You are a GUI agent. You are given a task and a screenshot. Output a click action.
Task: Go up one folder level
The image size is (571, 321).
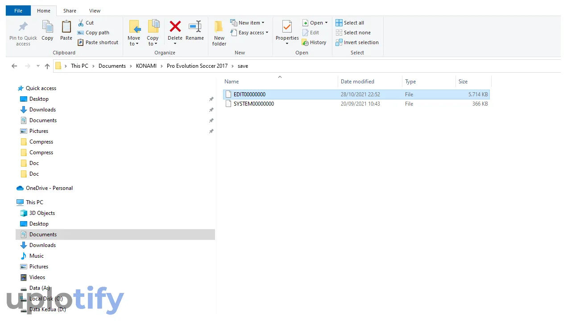(x=47, y=66)
